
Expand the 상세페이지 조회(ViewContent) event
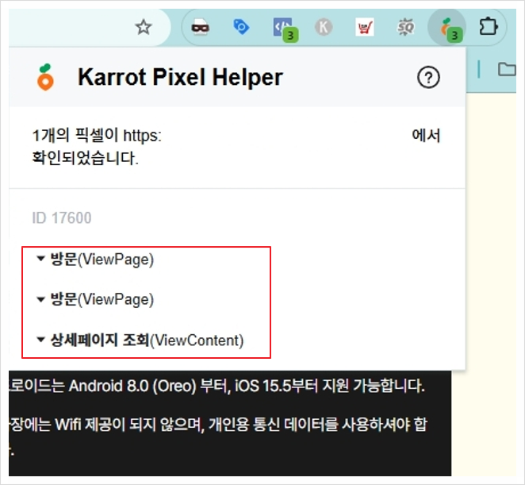tap(140, 341)
